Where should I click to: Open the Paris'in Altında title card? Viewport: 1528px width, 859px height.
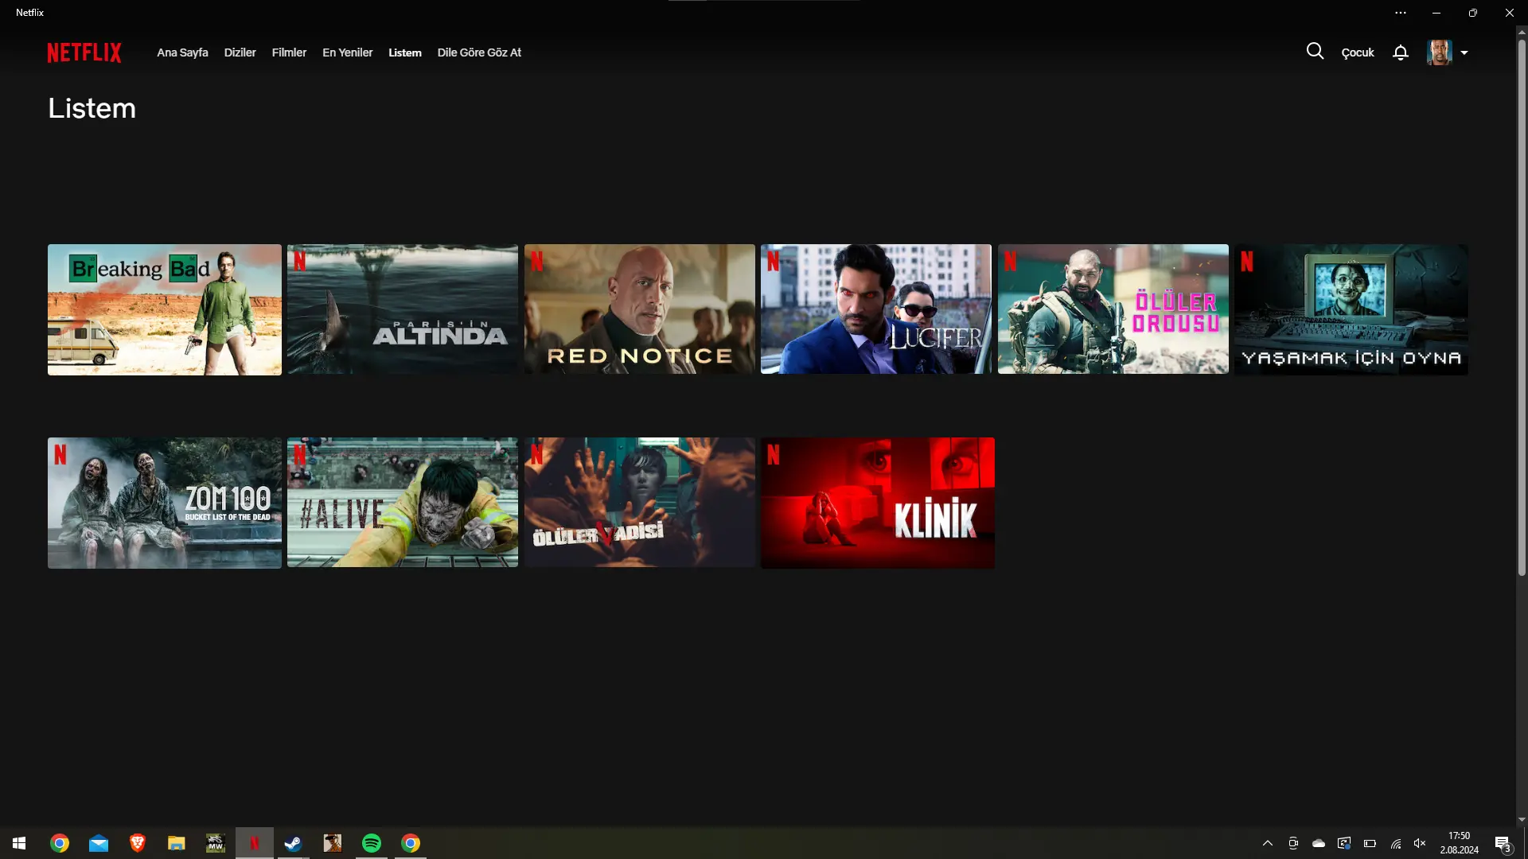pyautogui.click(x=403, y=309)
